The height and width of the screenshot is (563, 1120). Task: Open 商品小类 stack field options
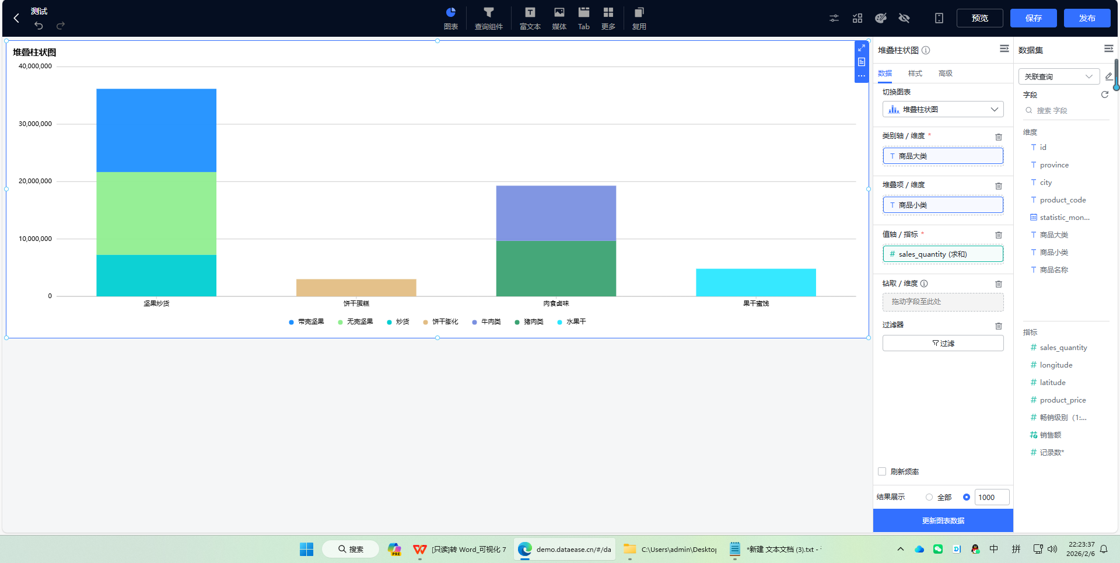(x=943, y=205)
